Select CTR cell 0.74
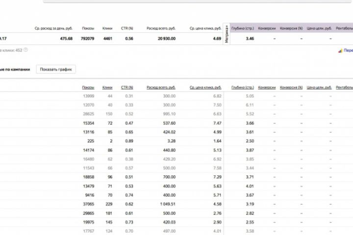This screenshot has height=235, width=353. (129, 195)
